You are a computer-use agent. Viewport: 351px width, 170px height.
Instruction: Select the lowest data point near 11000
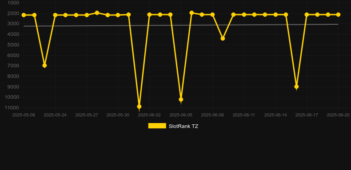139,107
